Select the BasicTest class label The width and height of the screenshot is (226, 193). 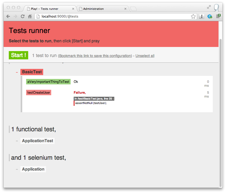click(x=32, y=72)
